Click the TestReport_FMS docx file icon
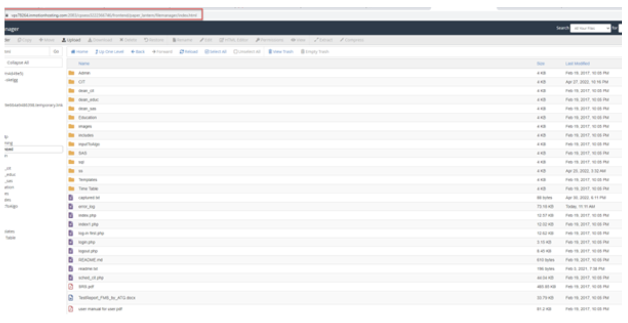Image resolution: width=628 pixels, height=323 pixels. click(x=70, y=298)
